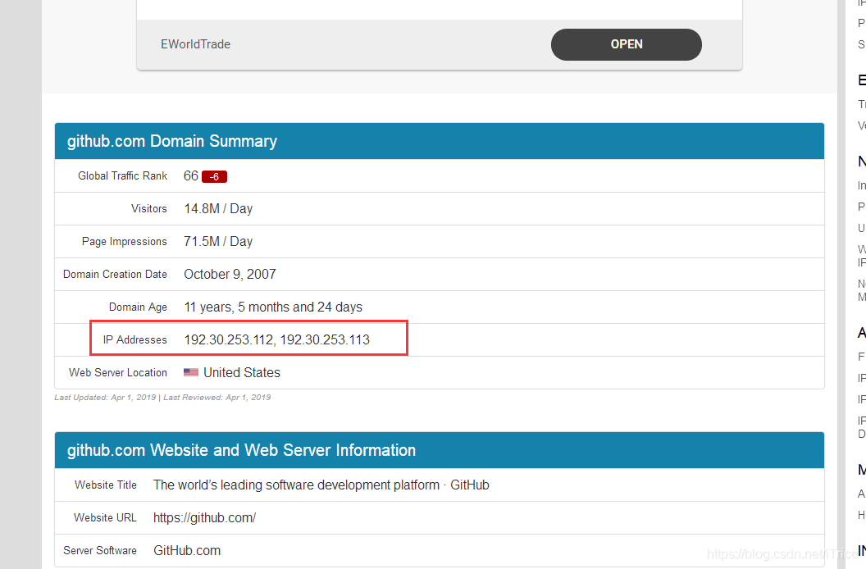
Task: Click the OPEN button for EWorldTrade
Action: tap(627, 44)
